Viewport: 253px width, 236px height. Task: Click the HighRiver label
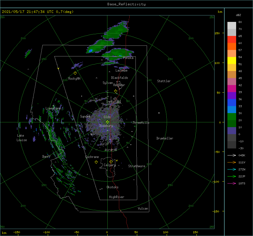point(117,197)
